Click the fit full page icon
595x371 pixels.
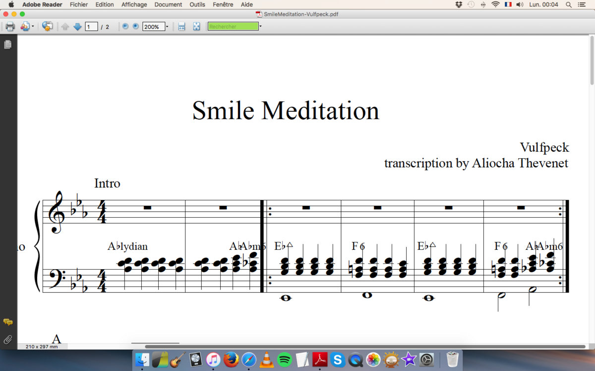196,27
